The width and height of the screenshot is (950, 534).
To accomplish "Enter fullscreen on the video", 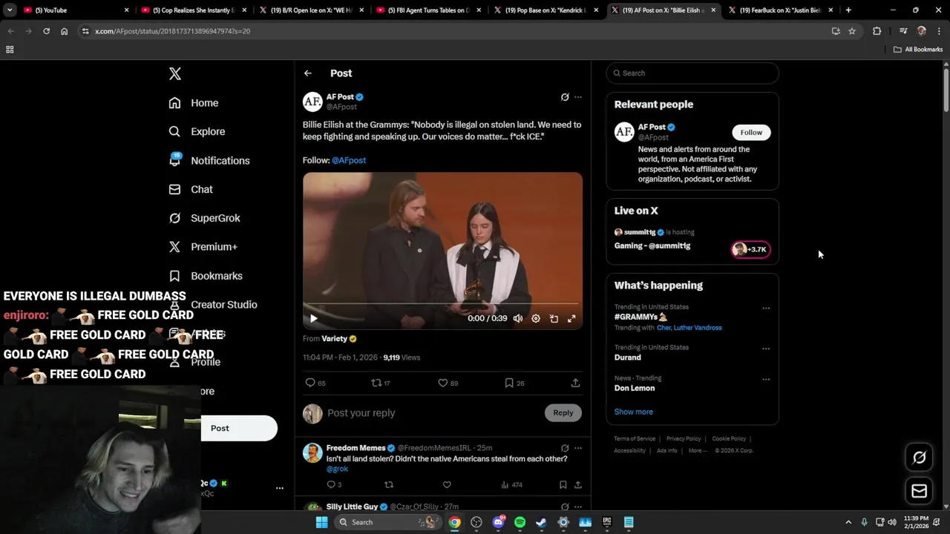I will [x=571, y=318].
